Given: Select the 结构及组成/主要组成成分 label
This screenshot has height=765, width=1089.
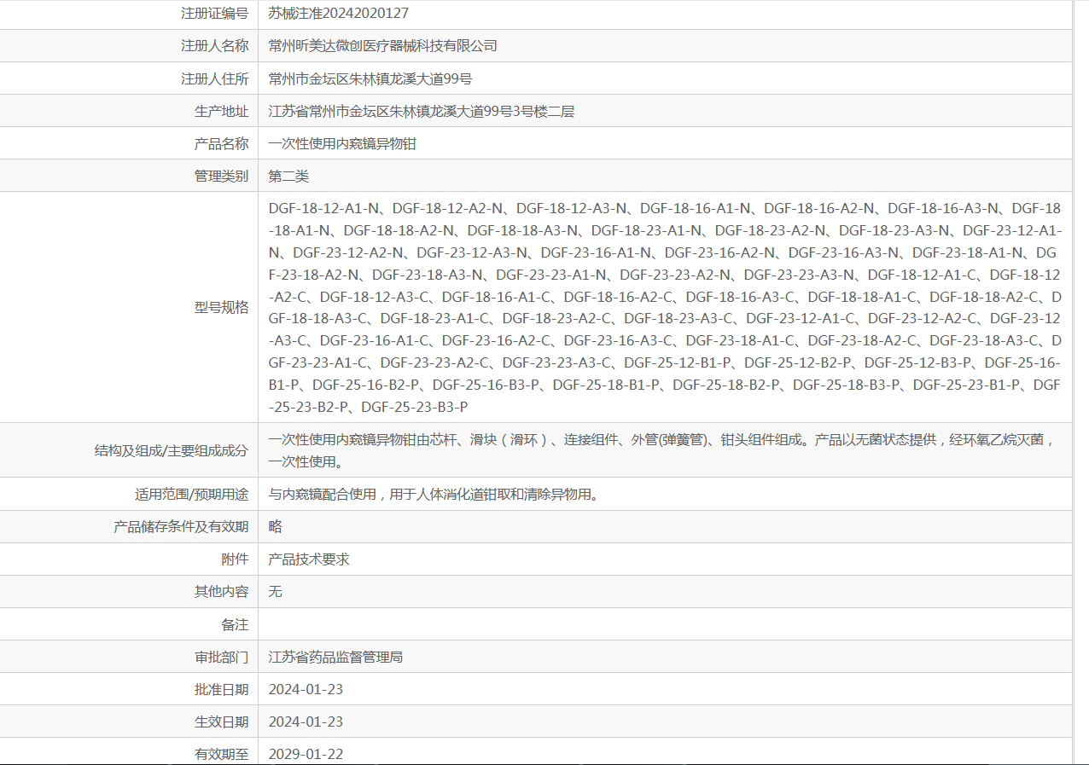Looking at the screenshot, I should pyautogui.click(x=172, y=450).
